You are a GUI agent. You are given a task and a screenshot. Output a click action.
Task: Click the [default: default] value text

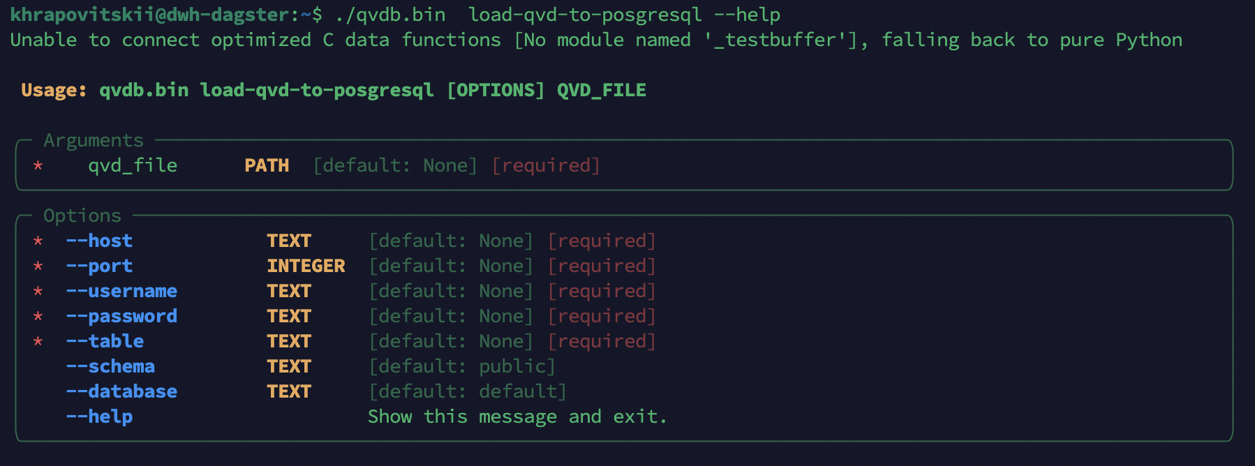[468, 392]
